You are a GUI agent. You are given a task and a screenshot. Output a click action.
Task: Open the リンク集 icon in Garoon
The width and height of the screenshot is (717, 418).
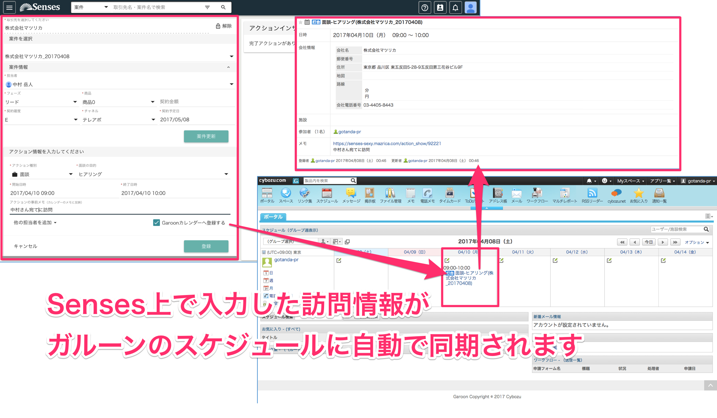305,196
